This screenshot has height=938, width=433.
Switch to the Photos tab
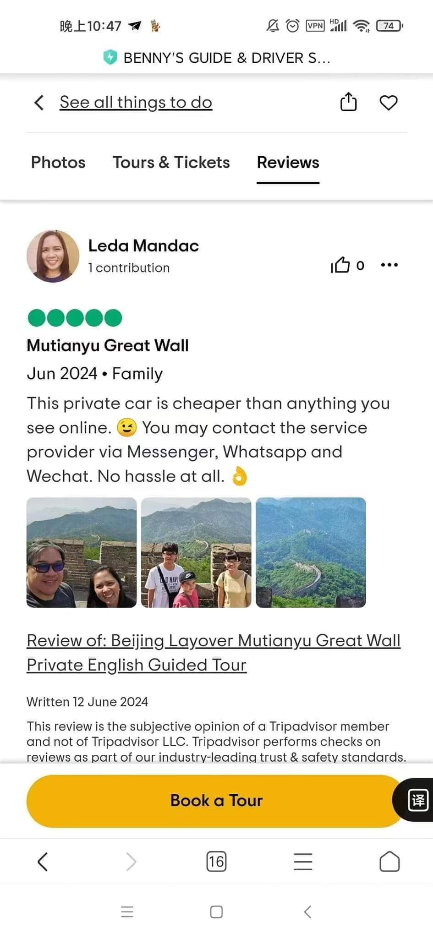[58, 162]
